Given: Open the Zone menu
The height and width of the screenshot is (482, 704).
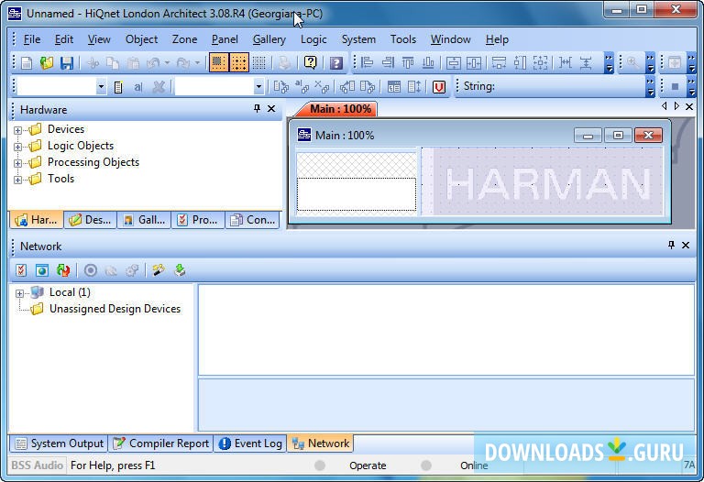Looking at the screenshot, I should coord(184,39).
